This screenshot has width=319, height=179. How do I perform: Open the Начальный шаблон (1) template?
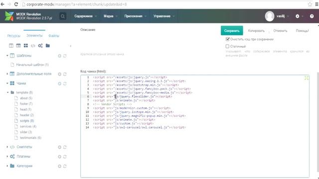tap(32, 65)
